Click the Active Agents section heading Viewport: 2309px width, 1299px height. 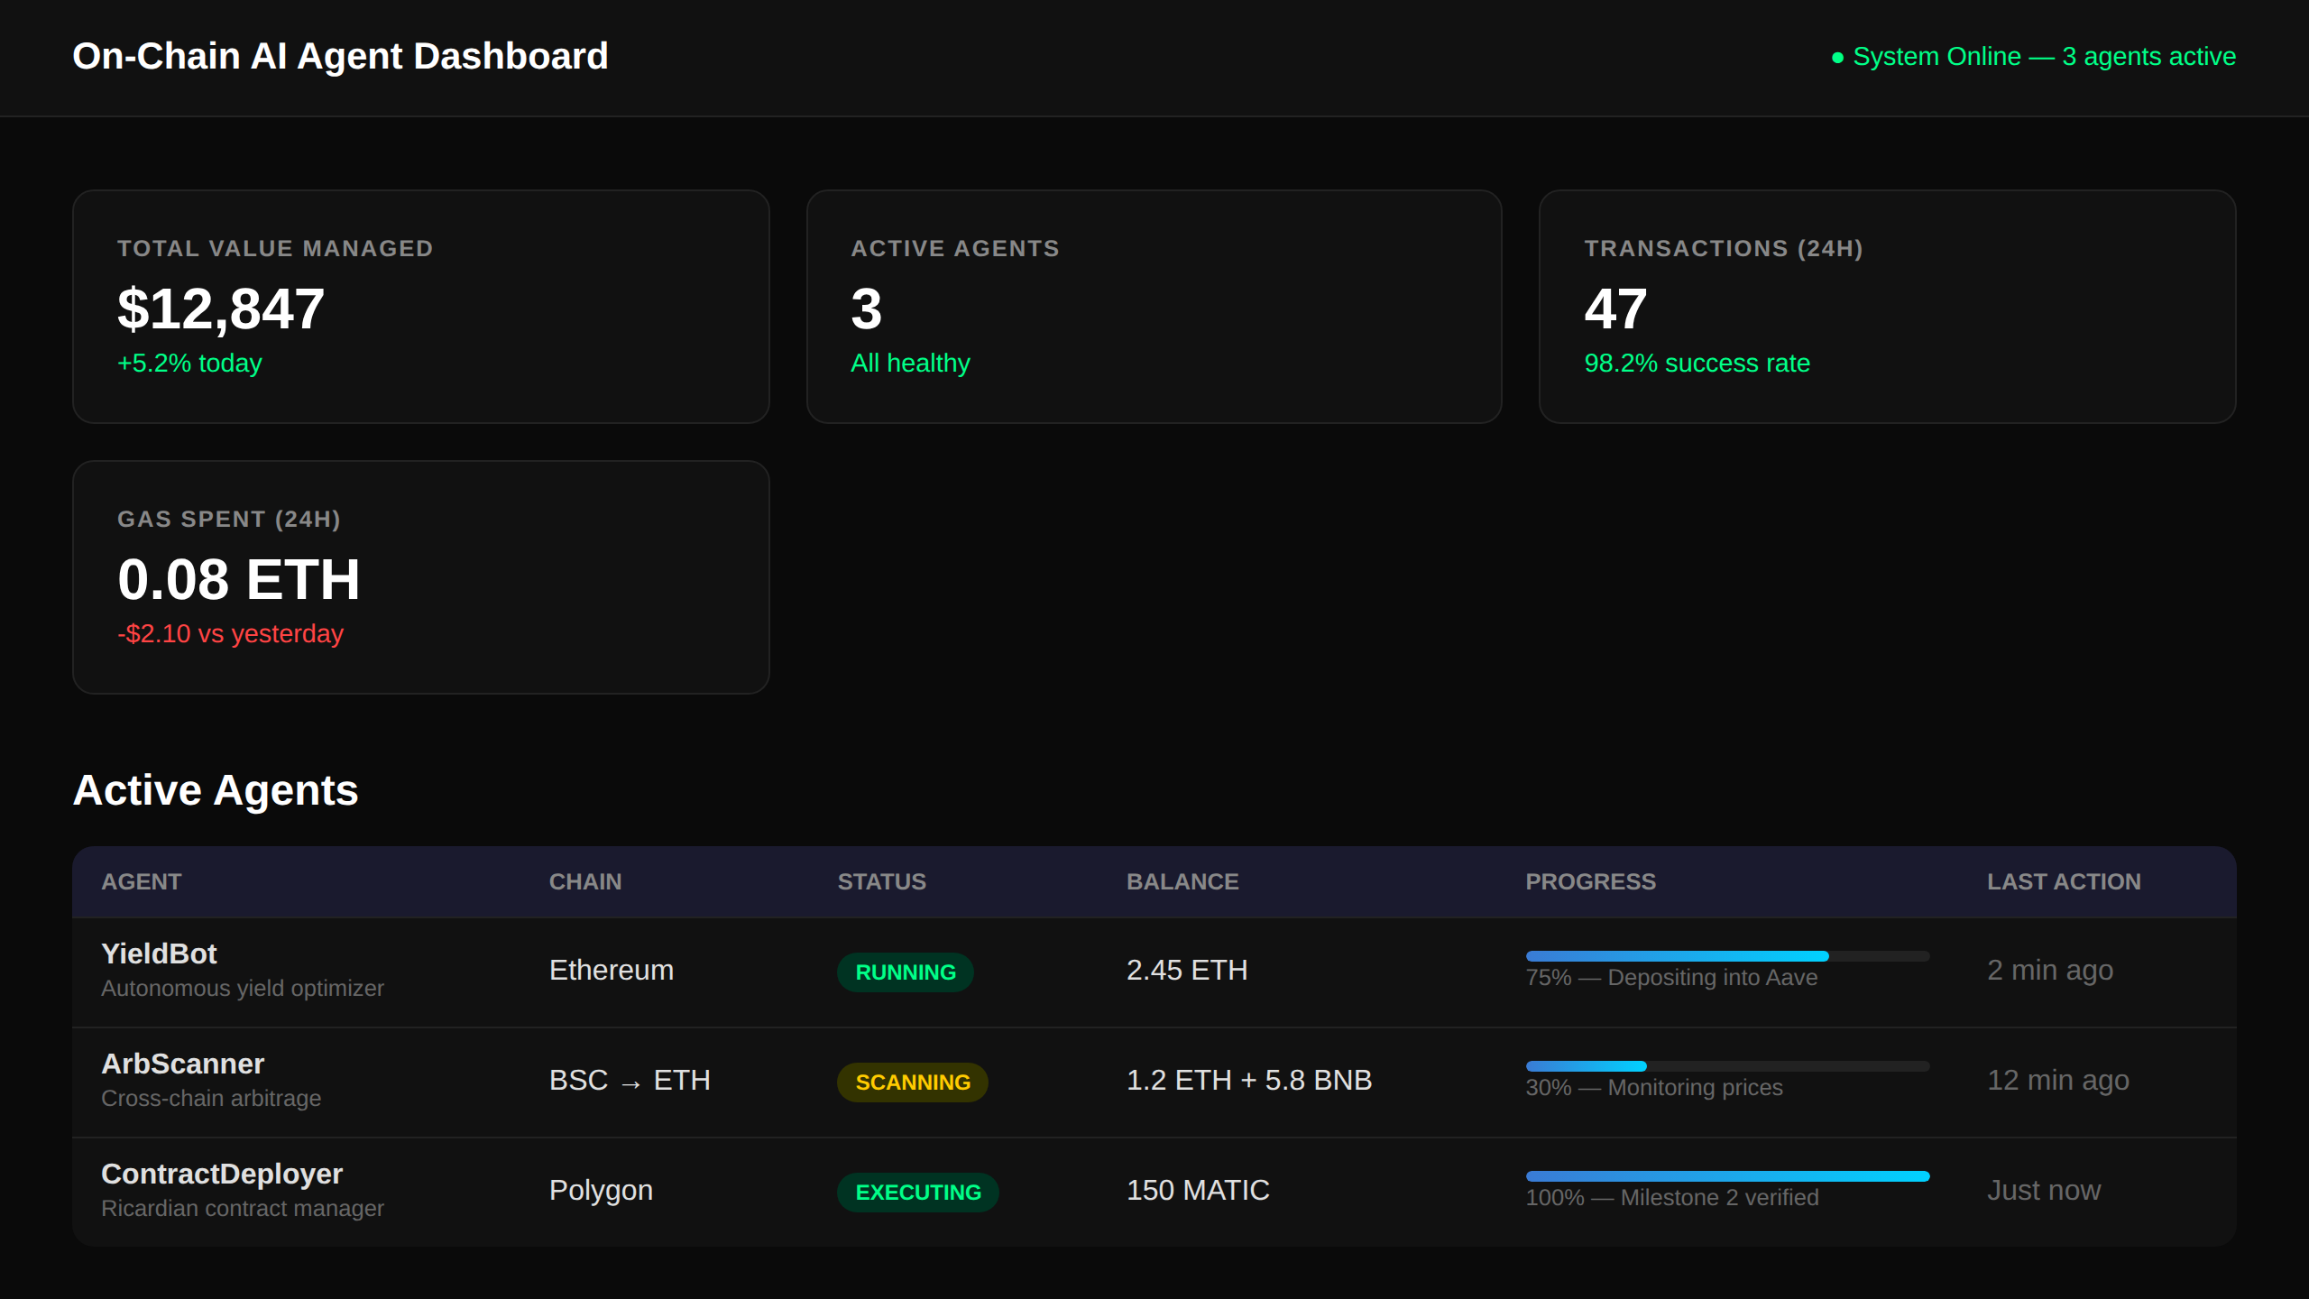216,790
